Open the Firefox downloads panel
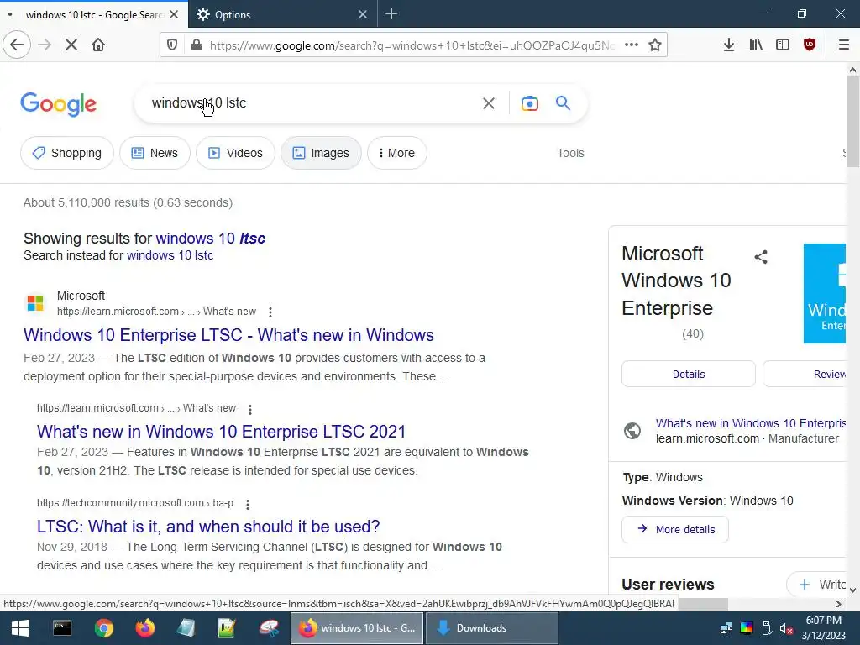860x645 pixels. [729, 45]
